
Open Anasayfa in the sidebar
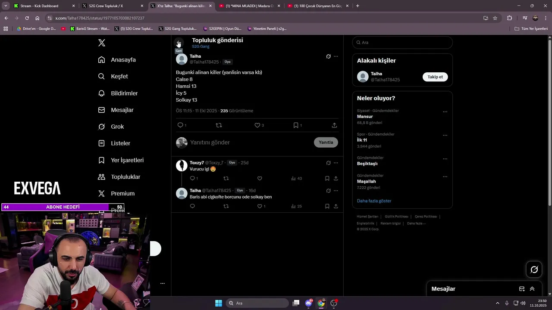tap(117, 60)
